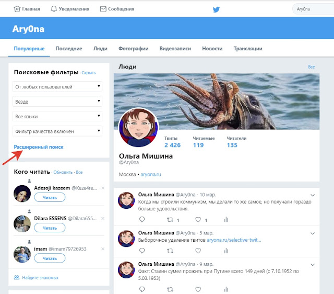Open the От любых пользователей dropdown

57,86
